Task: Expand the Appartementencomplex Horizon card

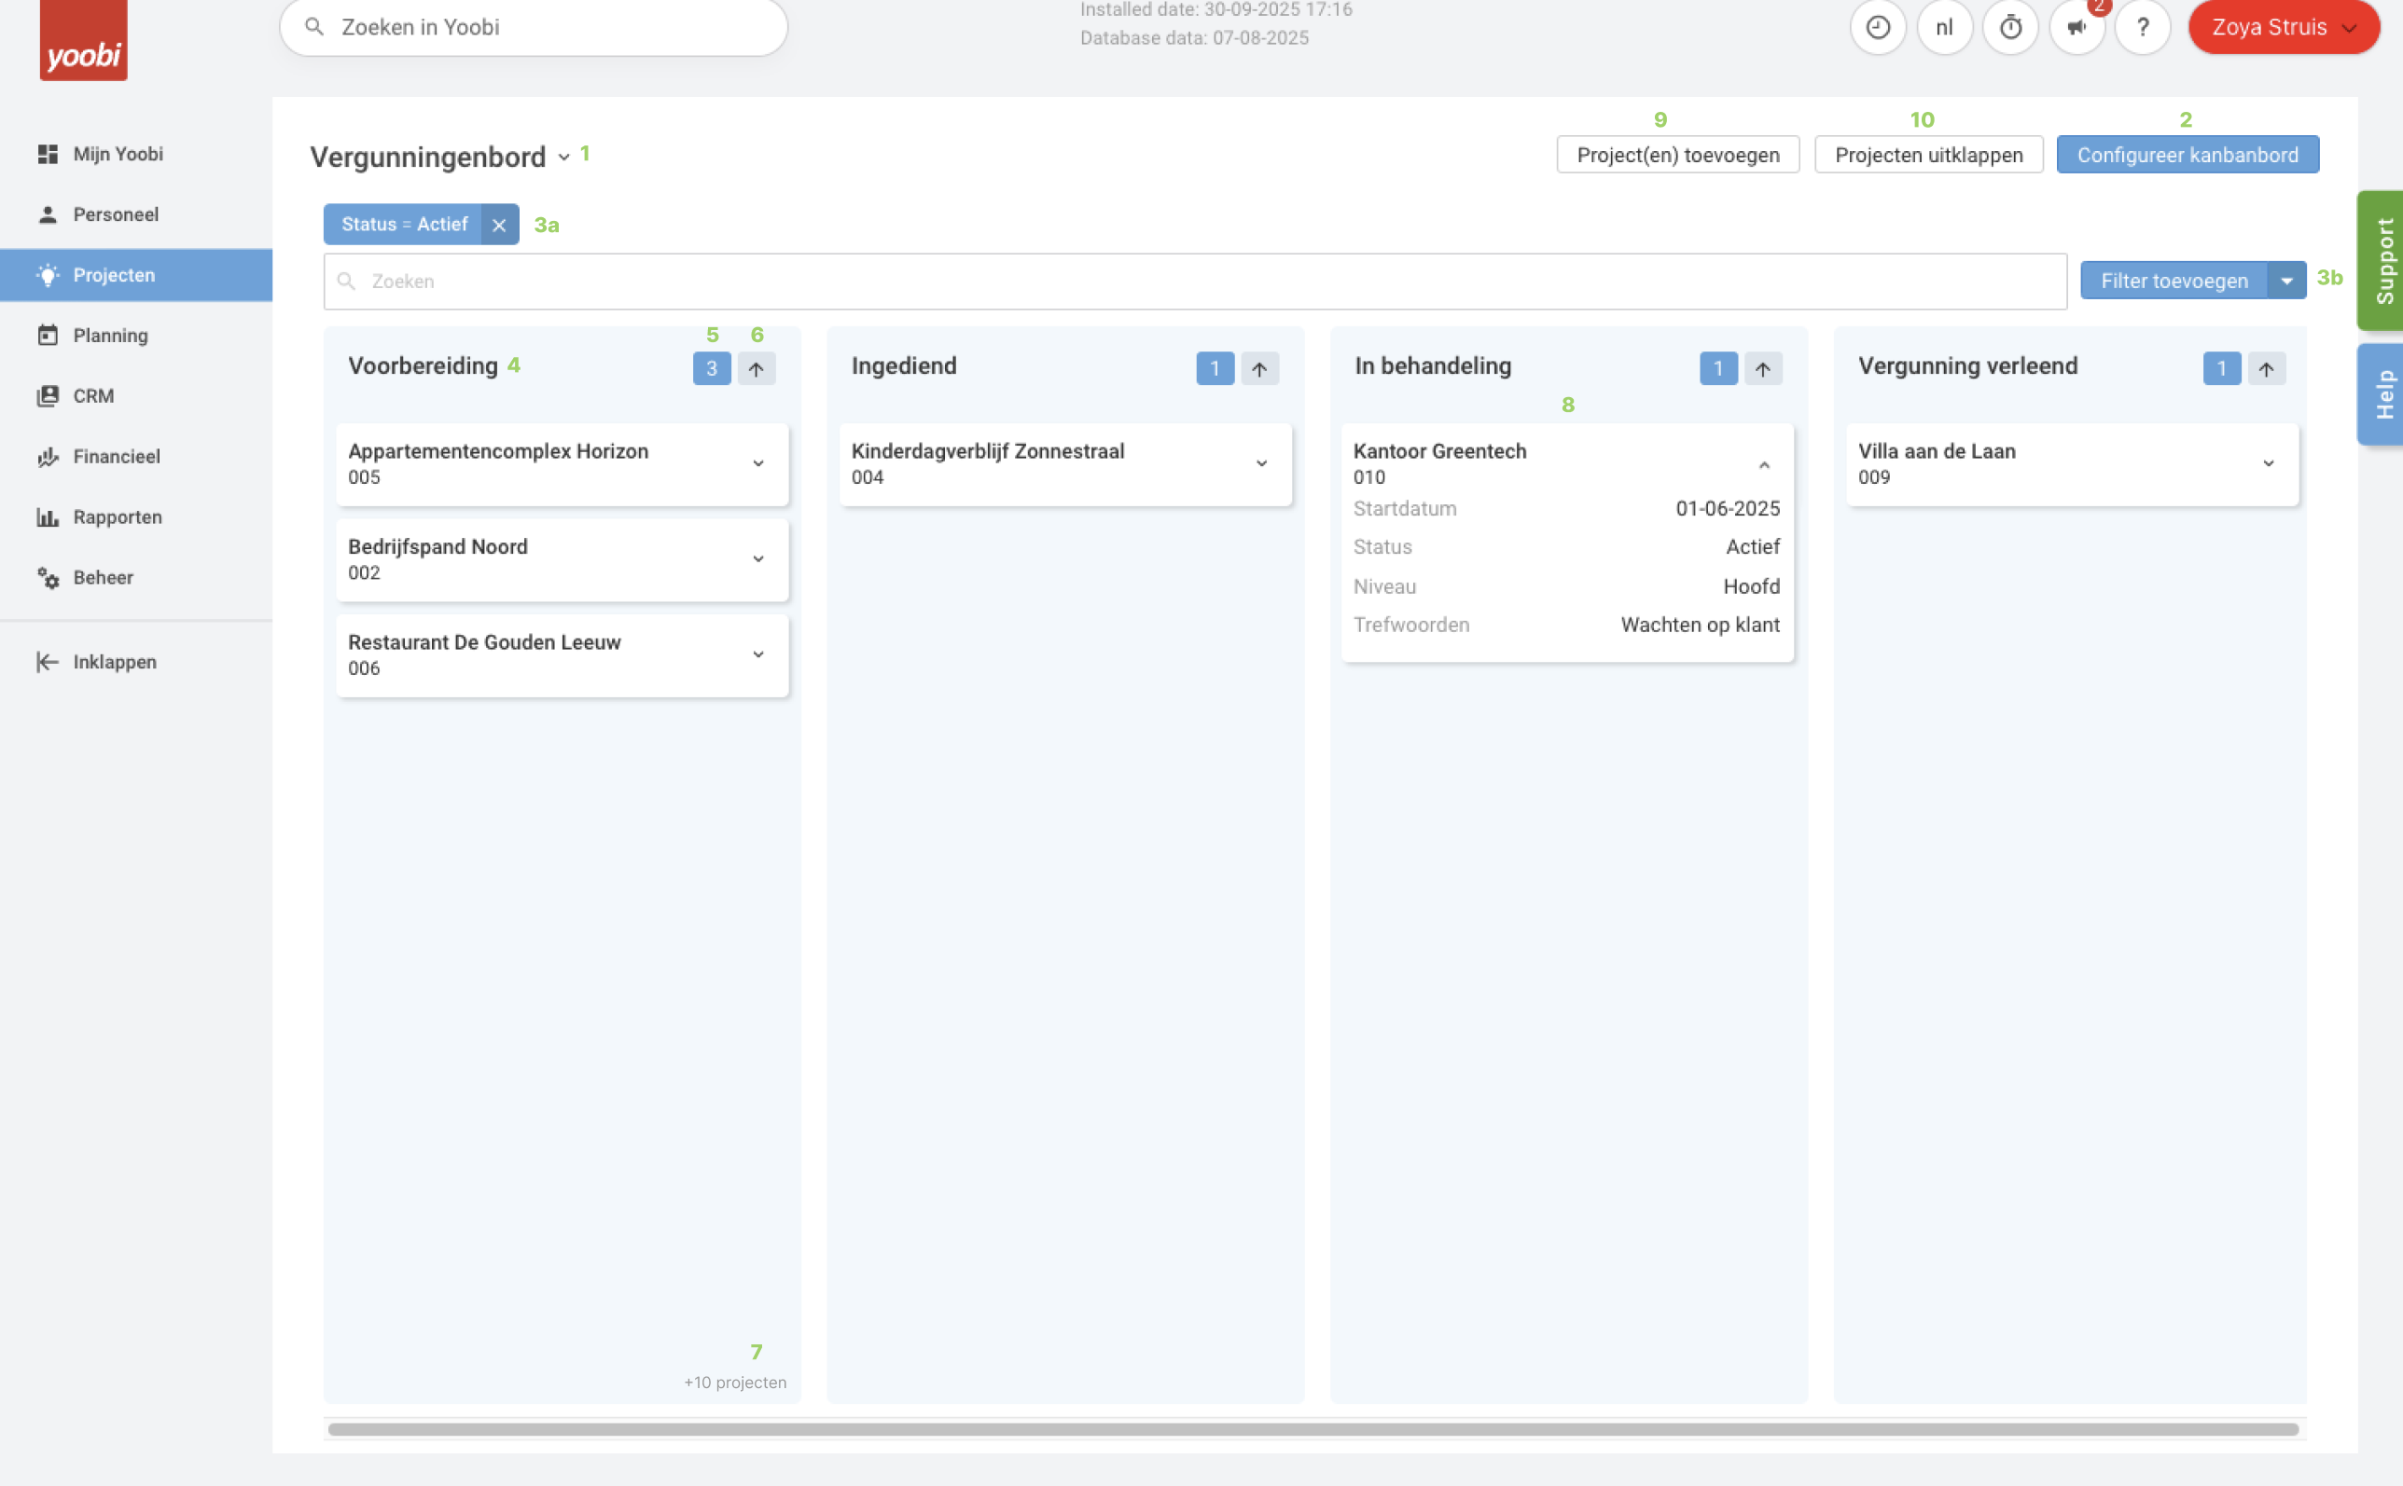Action: [758, 463]
